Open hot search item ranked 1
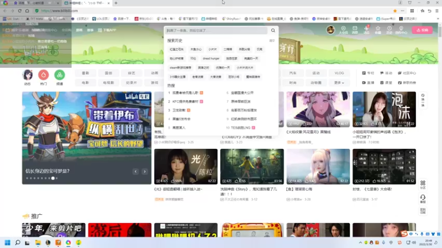This screenshot has width=442, height=248. click(x=186, y=93)
